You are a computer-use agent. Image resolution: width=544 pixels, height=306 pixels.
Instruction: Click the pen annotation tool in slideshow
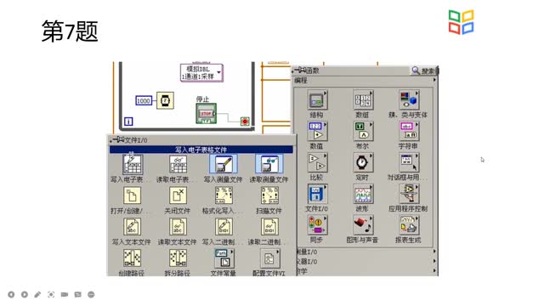(x=37, y=295)
